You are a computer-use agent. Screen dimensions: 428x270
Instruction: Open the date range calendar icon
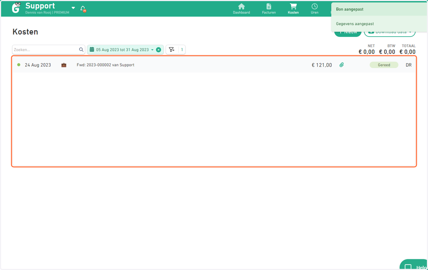pos(92,50)
